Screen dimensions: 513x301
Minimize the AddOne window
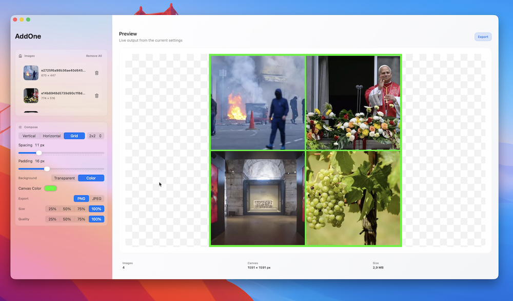tap(22, 19)
